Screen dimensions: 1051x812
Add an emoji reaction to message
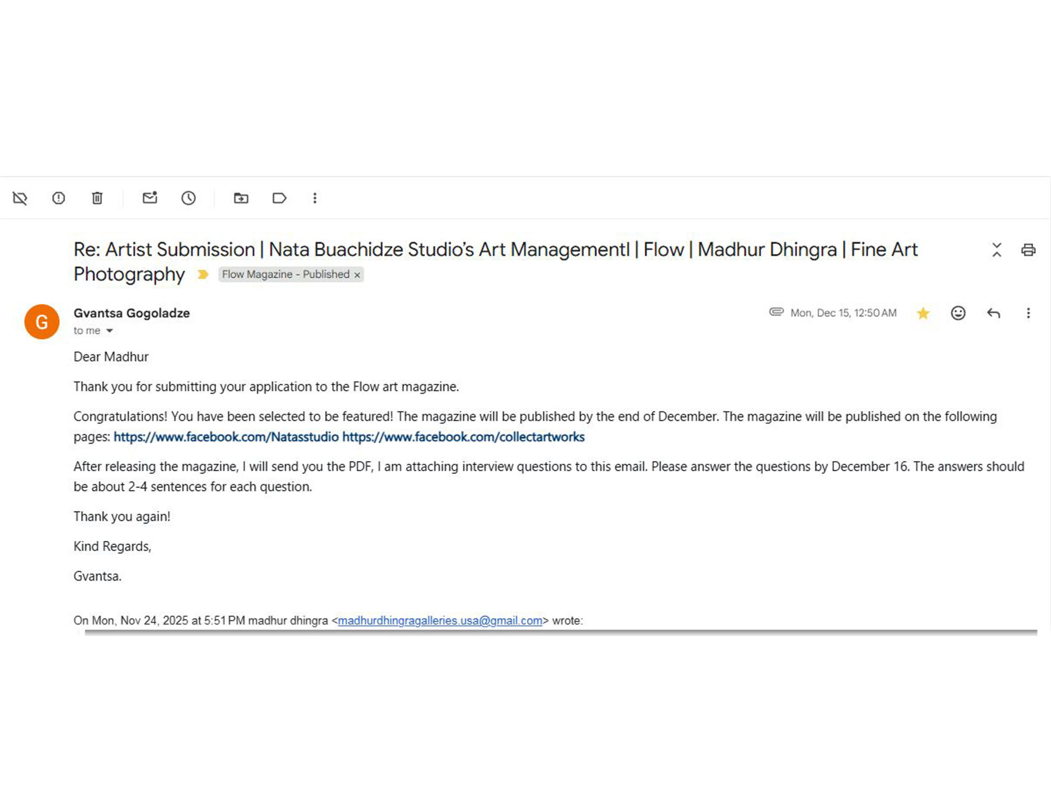tap(958, 313)
